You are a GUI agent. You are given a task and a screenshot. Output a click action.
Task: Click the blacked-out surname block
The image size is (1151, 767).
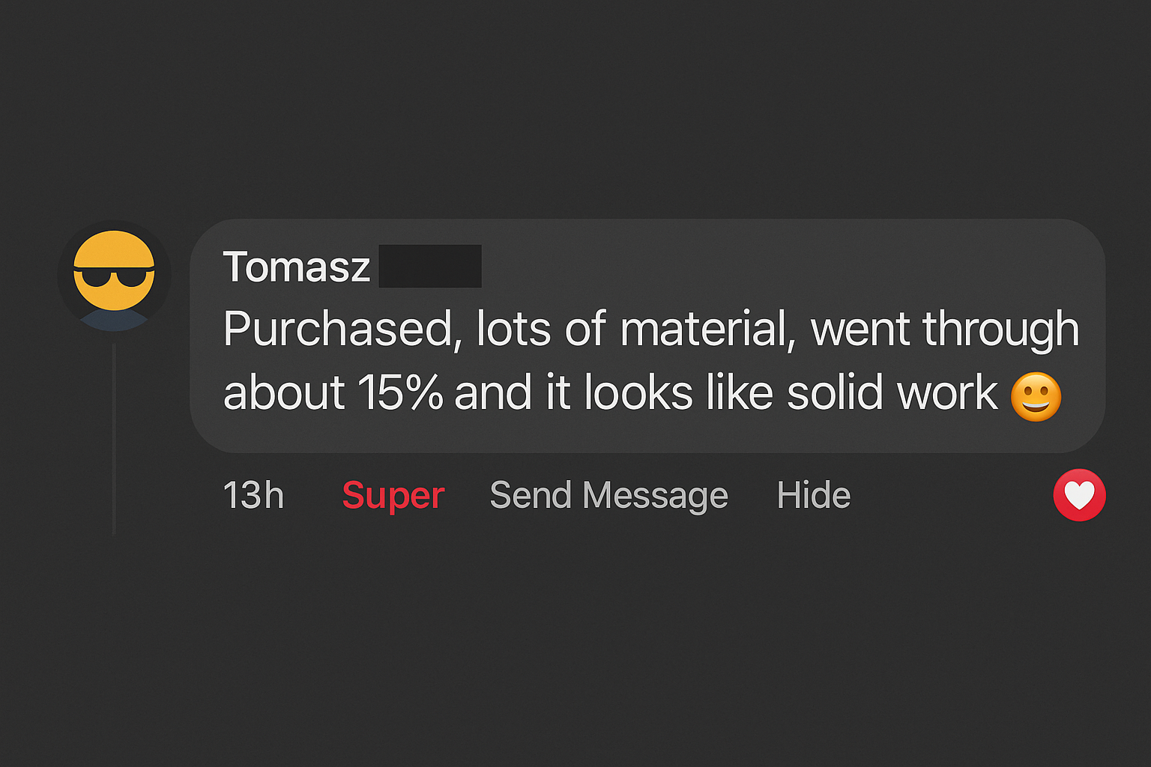point(430,266)
